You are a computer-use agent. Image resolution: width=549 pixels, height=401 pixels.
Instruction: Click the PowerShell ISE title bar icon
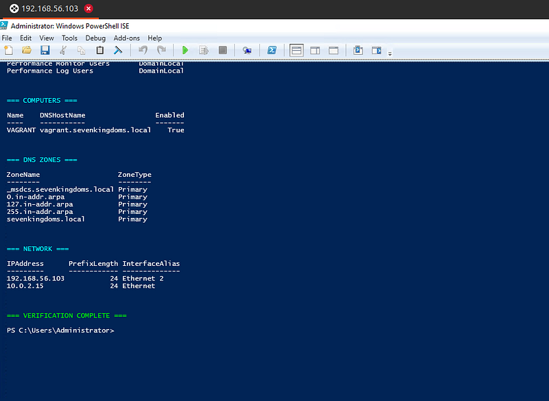tap(4, 25)
